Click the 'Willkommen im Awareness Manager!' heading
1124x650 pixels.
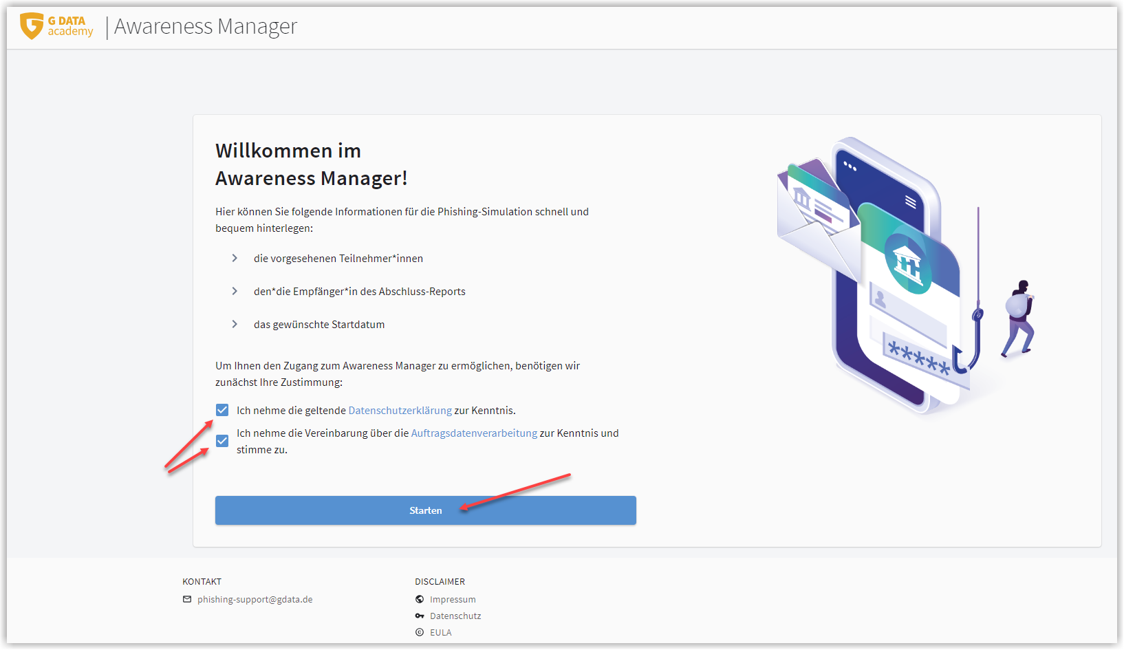[312, 164]
